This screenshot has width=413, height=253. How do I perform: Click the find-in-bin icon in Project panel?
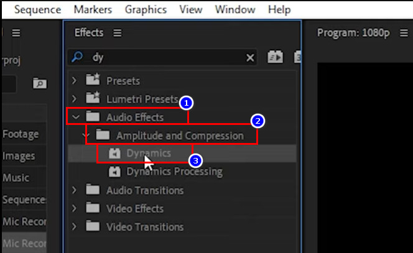click(40, 83)
